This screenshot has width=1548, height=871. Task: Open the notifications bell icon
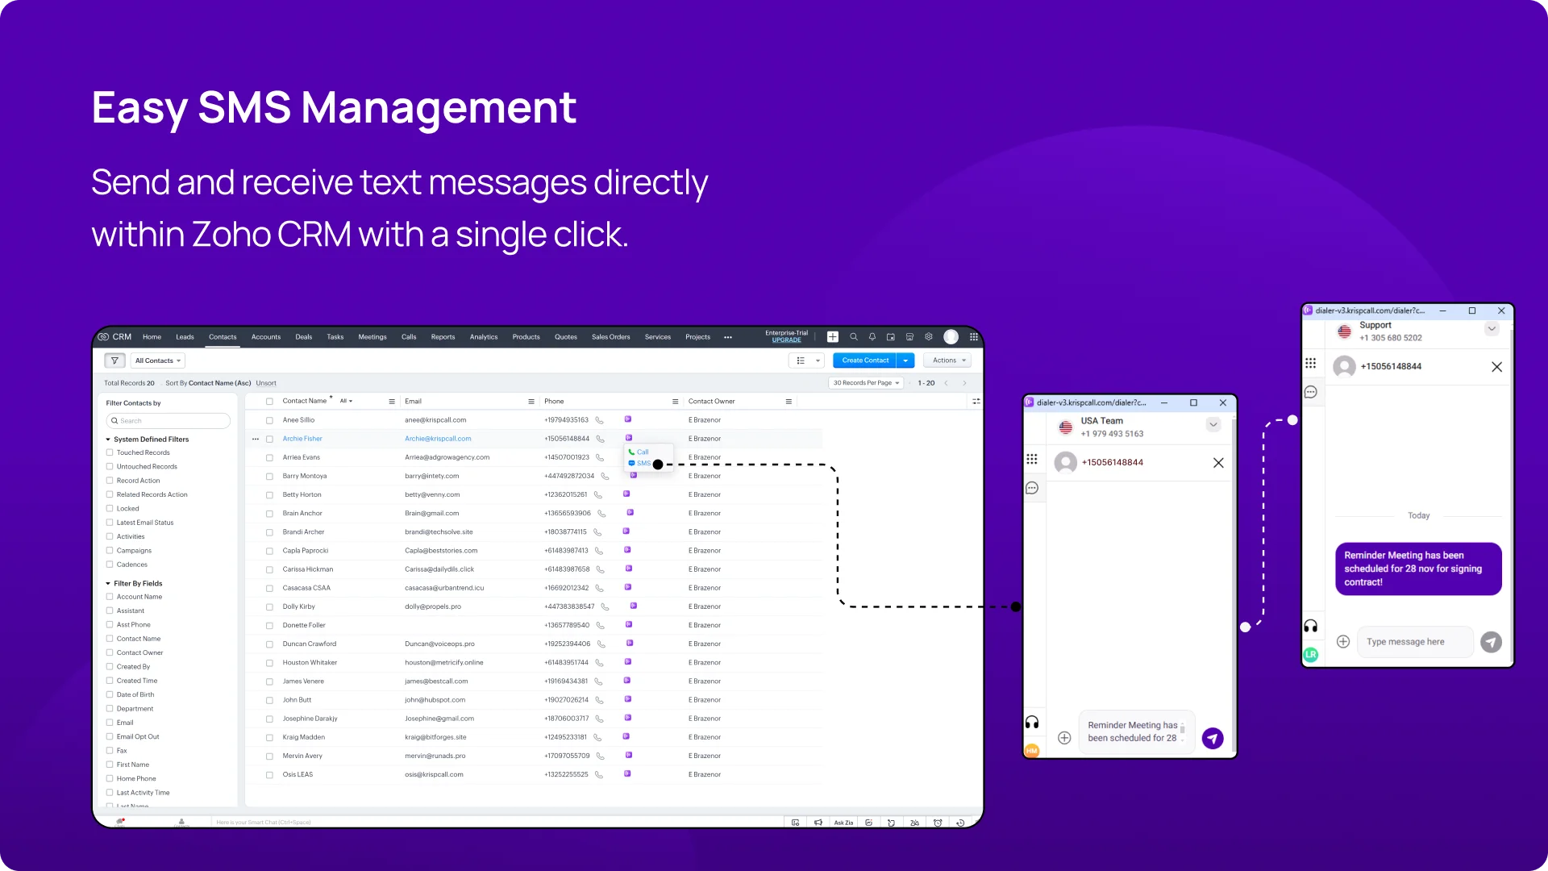(872, 337)
